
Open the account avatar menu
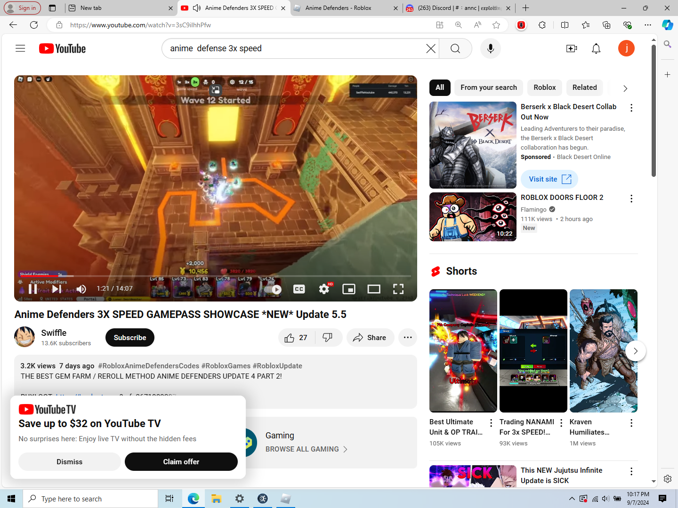tap(626, 48)
